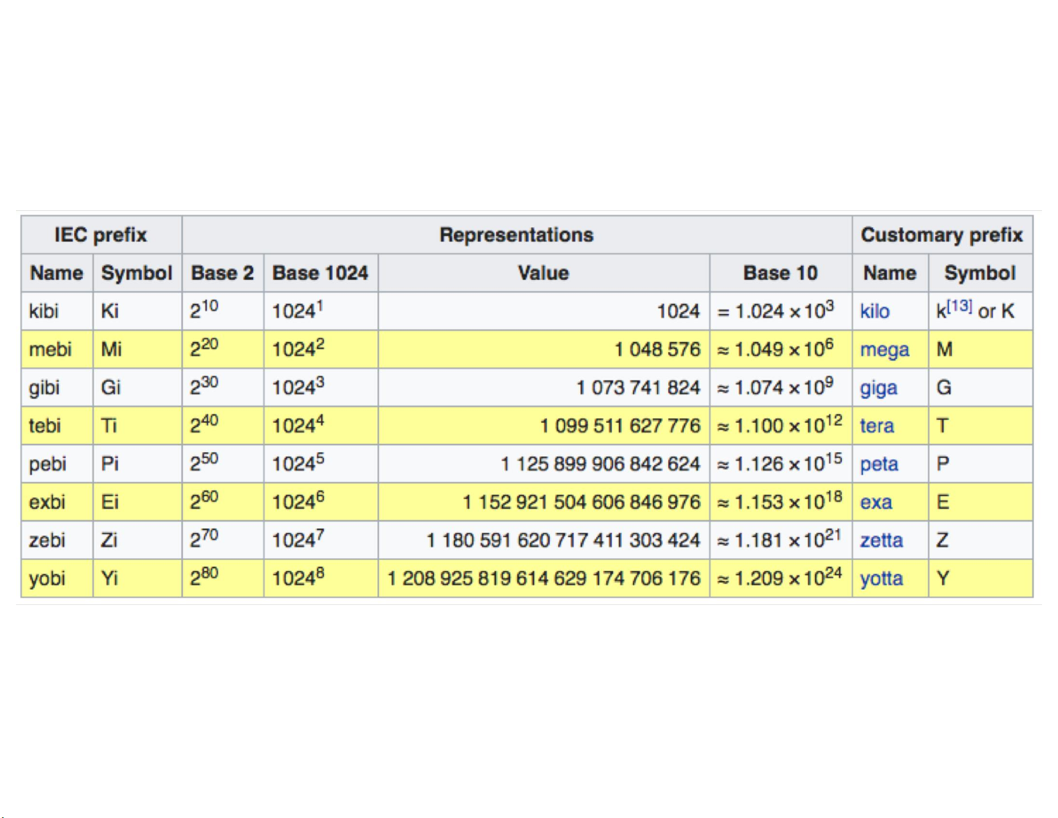The width and height of the screenshot is (1058, 818).
Task: Select the yobi row name cell
Action: [x=47, y=578]
